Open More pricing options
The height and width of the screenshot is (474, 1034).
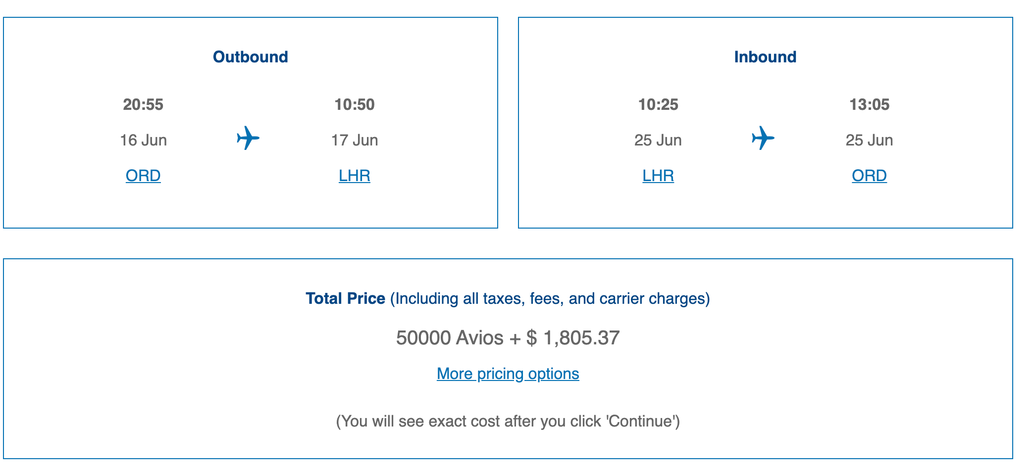(x=508, y=374)
